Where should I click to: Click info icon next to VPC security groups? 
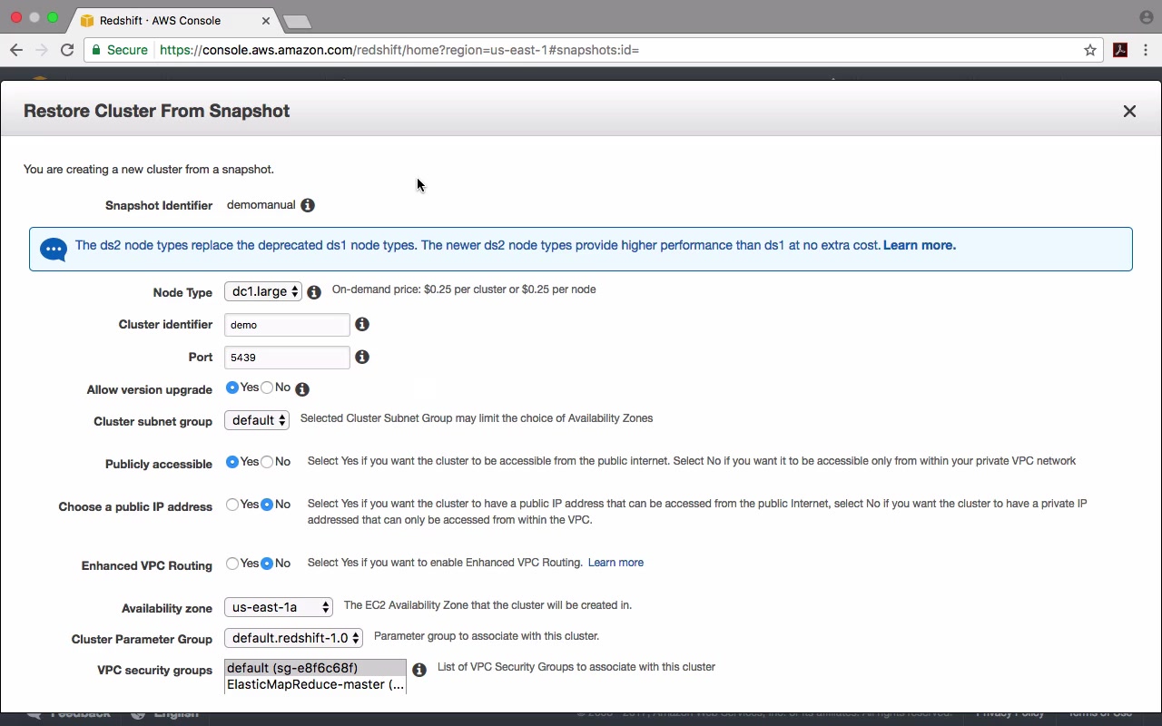click(419, 670)
